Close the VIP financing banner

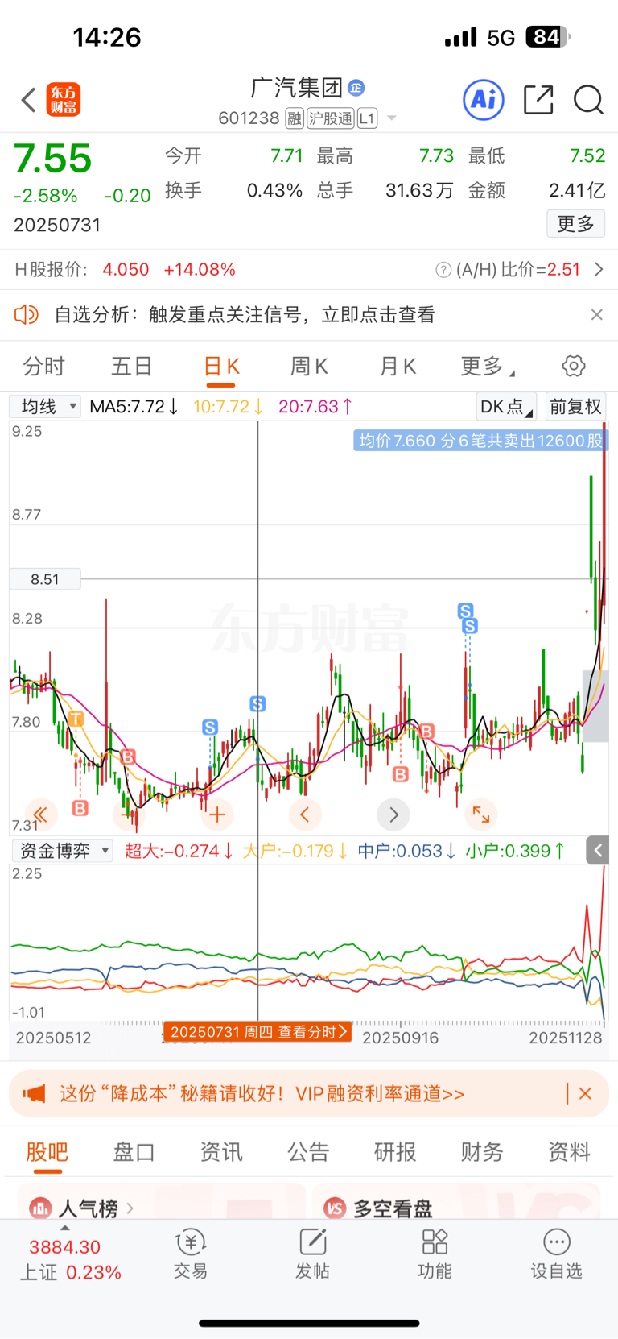click(x=585, y=1093)
